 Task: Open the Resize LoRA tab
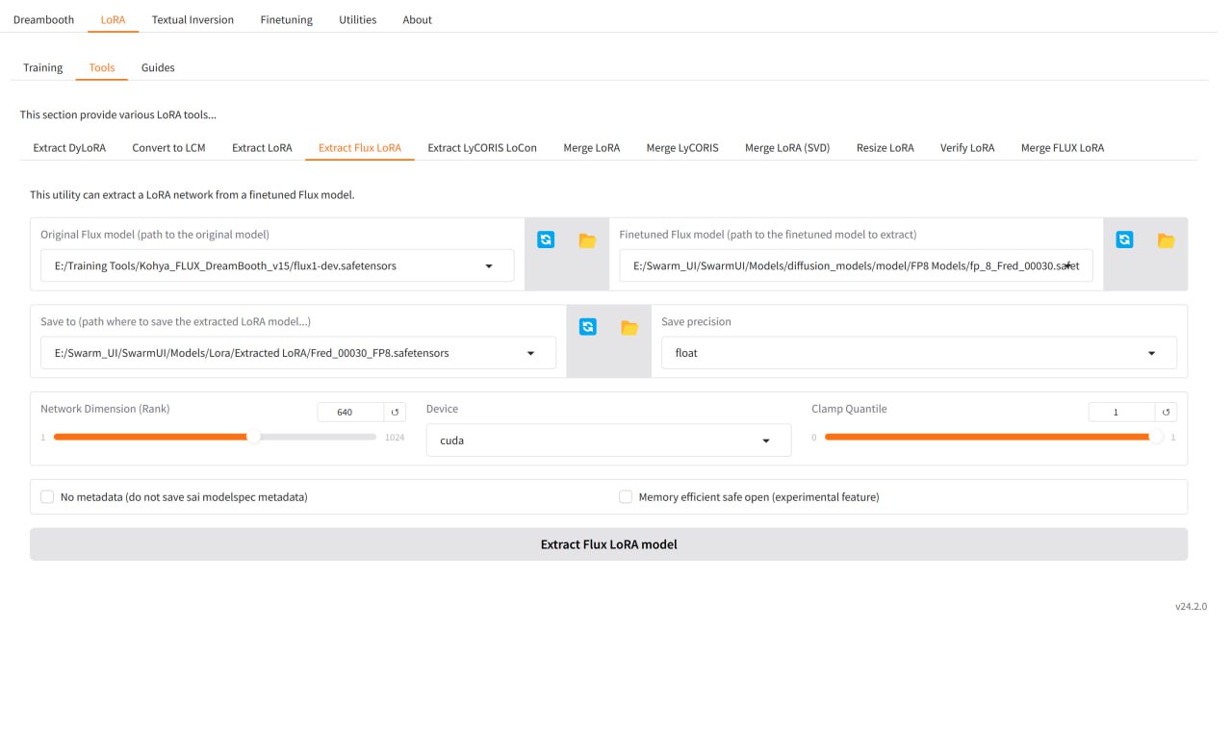pos(885,148)
